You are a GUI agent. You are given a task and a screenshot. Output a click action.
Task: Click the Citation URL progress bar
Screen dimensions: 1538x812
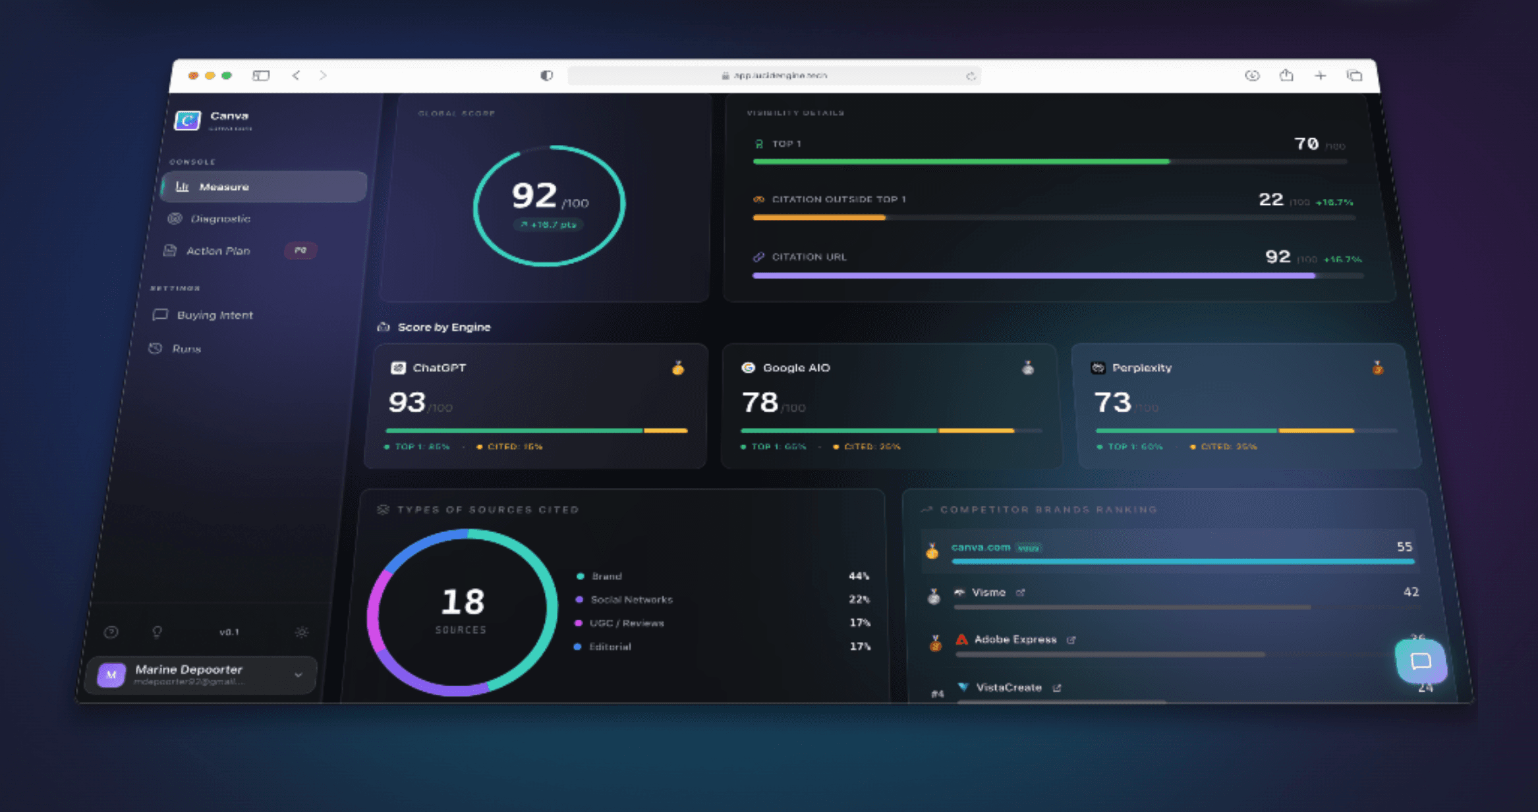tap(1054, 276)
